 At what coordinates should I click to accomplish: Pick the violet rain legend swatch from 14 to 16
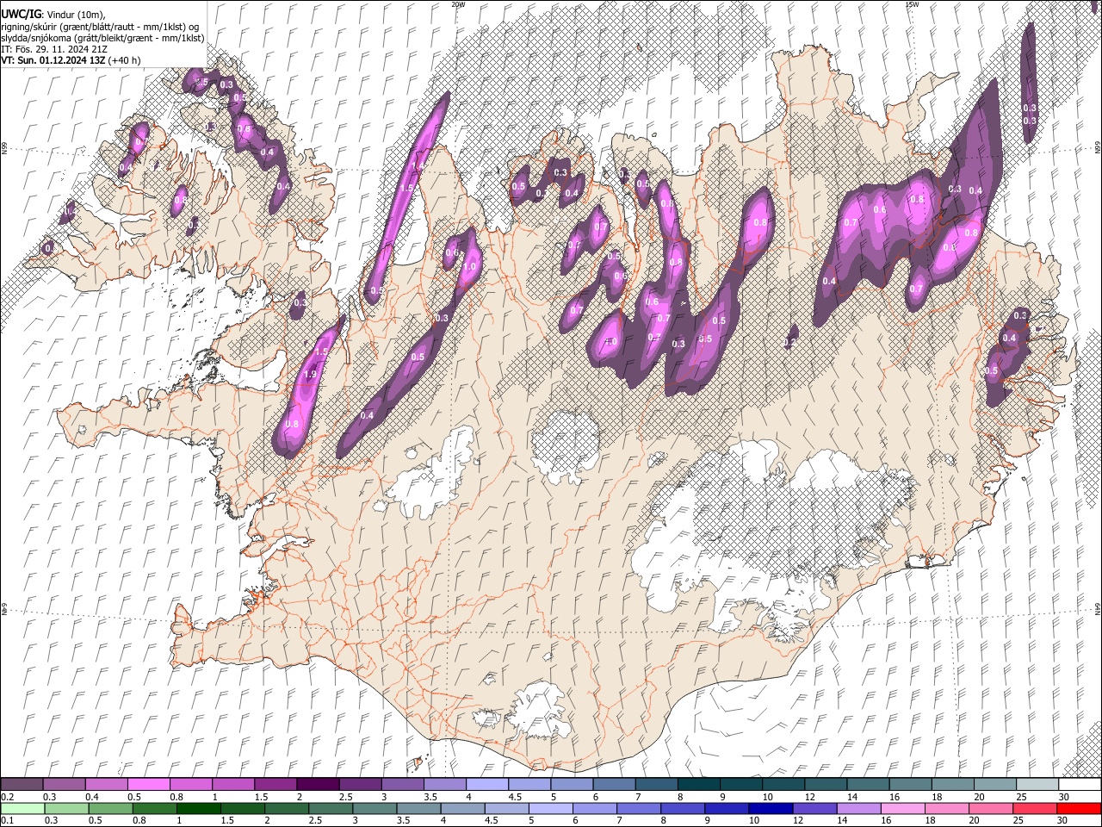(x=859, y=808)
